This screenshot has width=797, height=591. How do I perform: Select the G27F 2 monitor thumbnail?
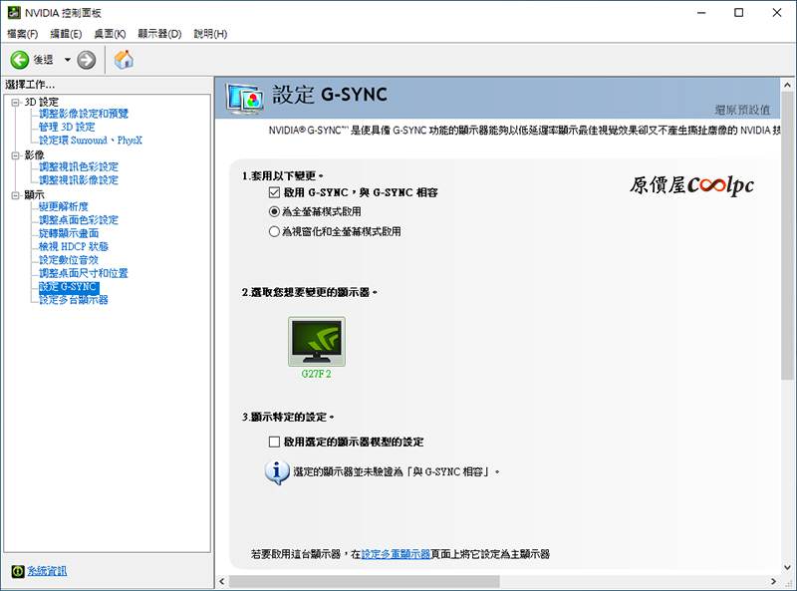click(316, 341)
